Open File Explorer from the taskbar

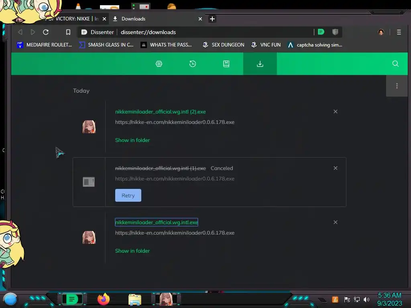click(x=135, y=299)
